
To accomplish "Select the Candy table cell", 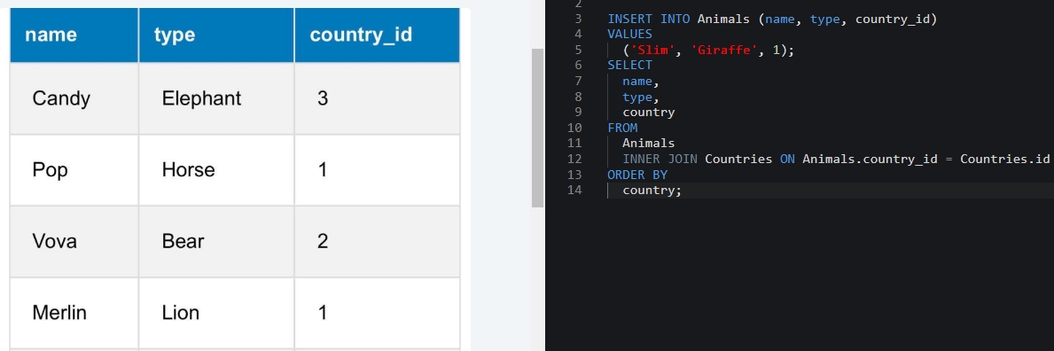I will (x=74, y=99).
